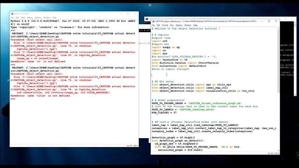Viewport: 299px width, 168px height.
Task: Open the Edit menu in Python Shell
Action: pos(17,18)
